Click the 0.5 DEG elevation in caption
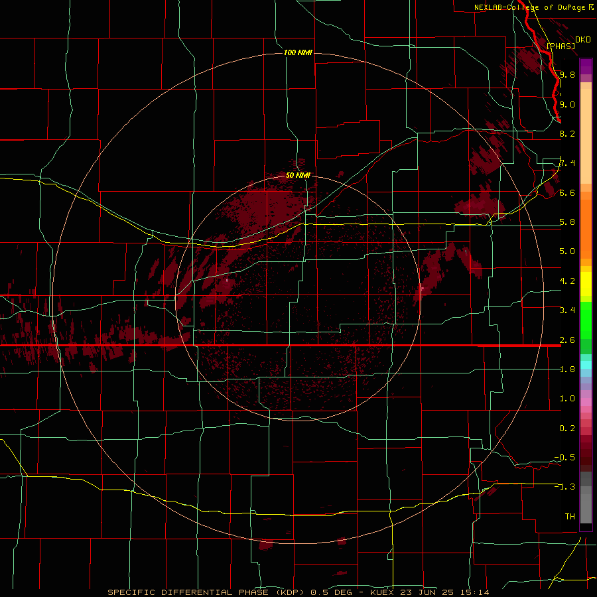 coord(330,592)
